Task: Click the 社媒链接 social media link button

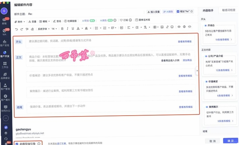Action: (x=70, y=21)
